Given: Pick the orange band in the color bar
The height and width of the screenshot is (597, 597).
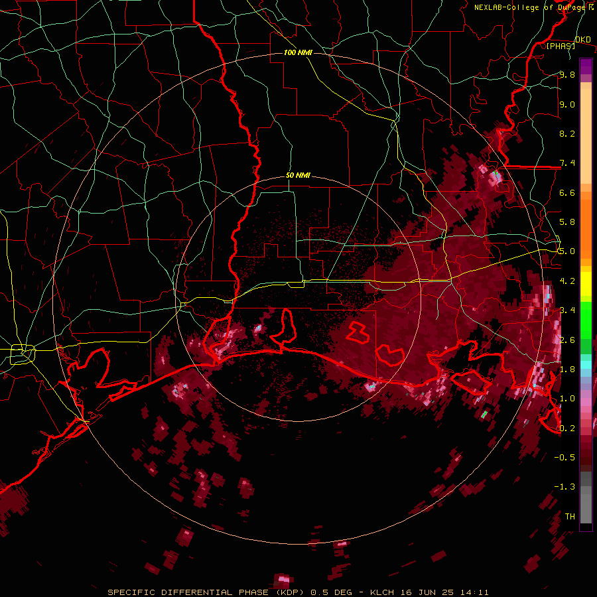Looking at the screenshot, I should point(586,228).
